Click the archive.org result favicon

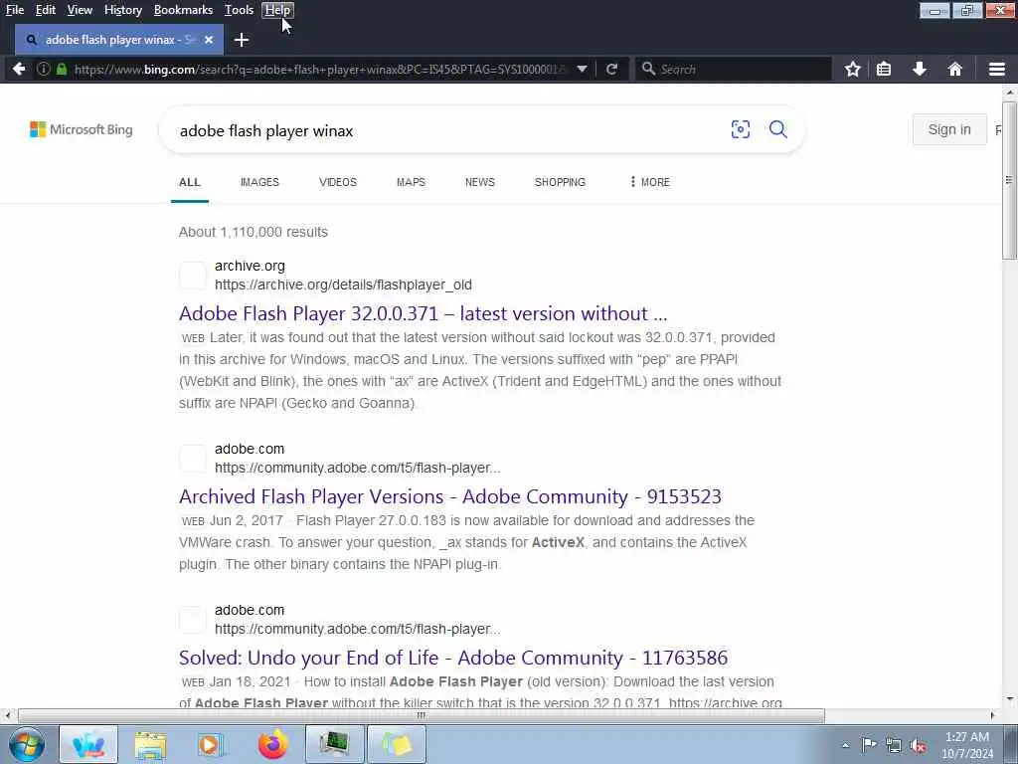click(193, 276)
